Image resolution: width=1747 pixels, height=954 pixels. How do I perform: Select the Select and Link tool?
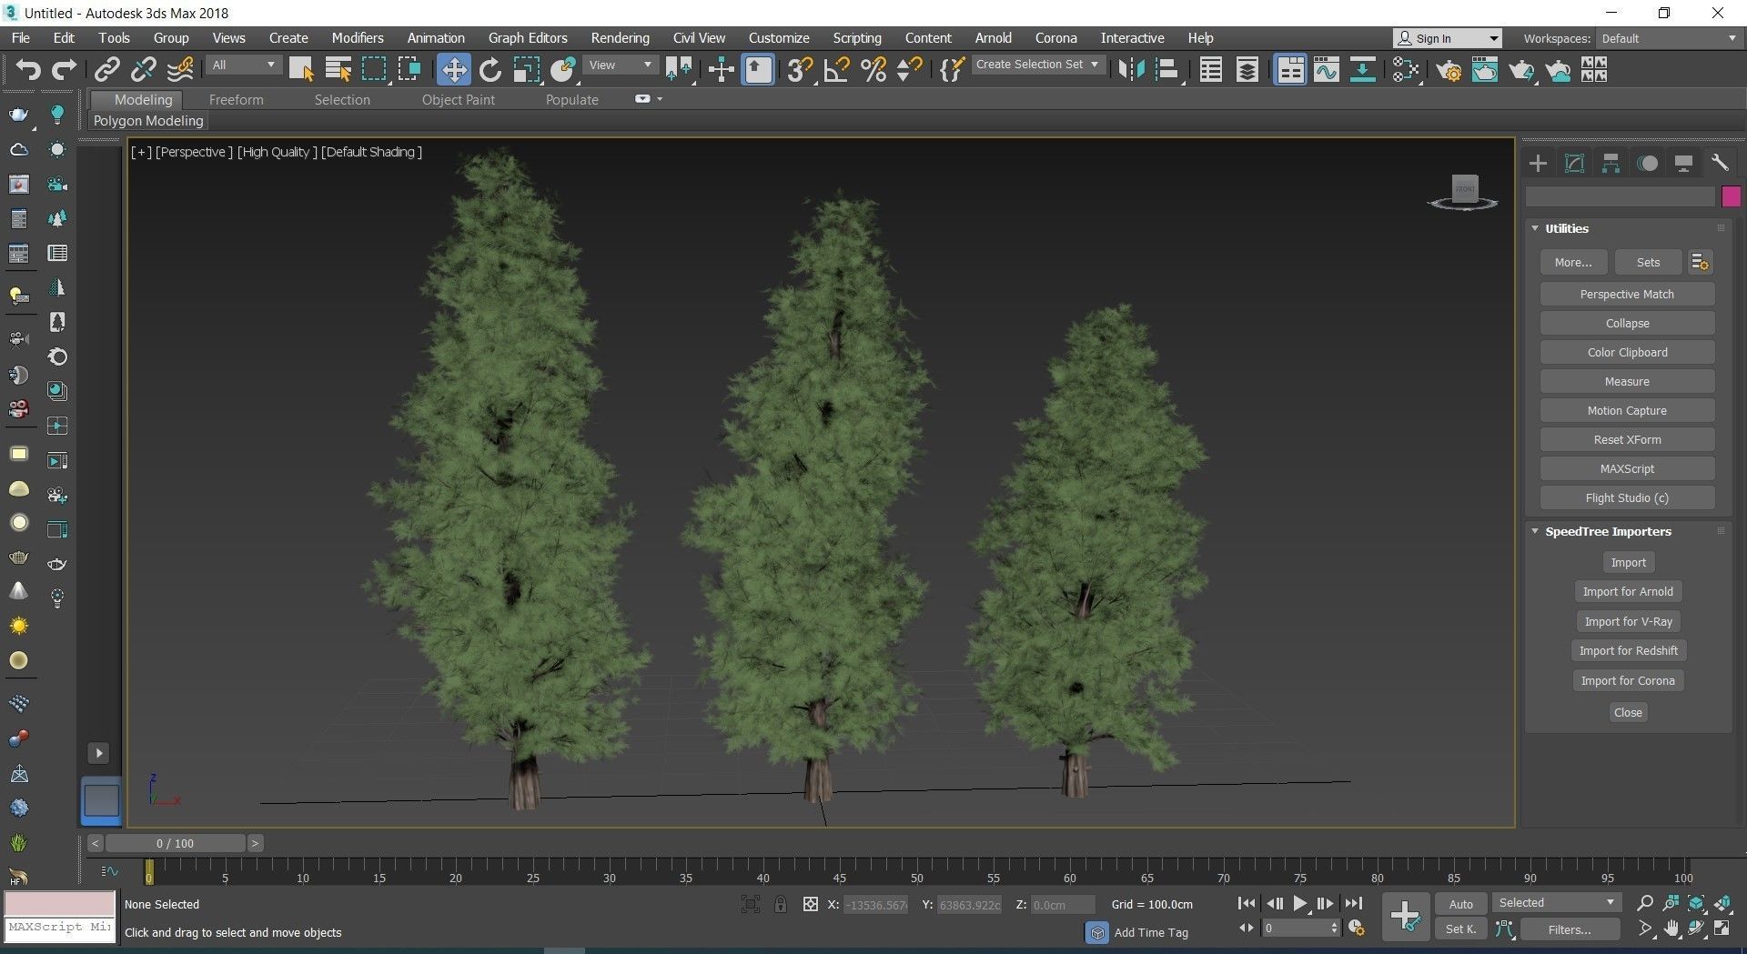point(107,69)
